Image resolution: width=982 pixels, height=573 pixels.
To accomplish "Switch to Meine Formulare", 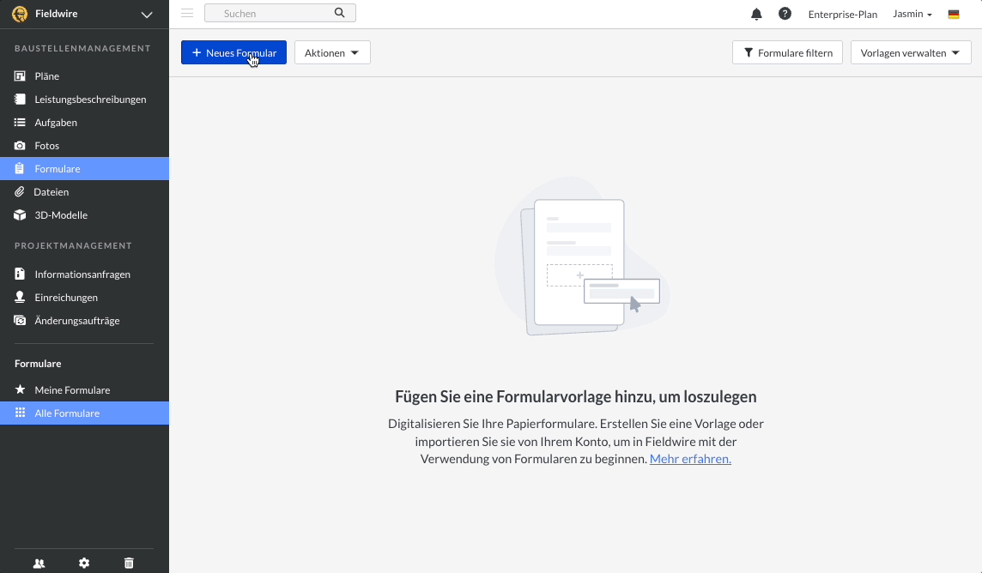I will click(x=73, y=389).
